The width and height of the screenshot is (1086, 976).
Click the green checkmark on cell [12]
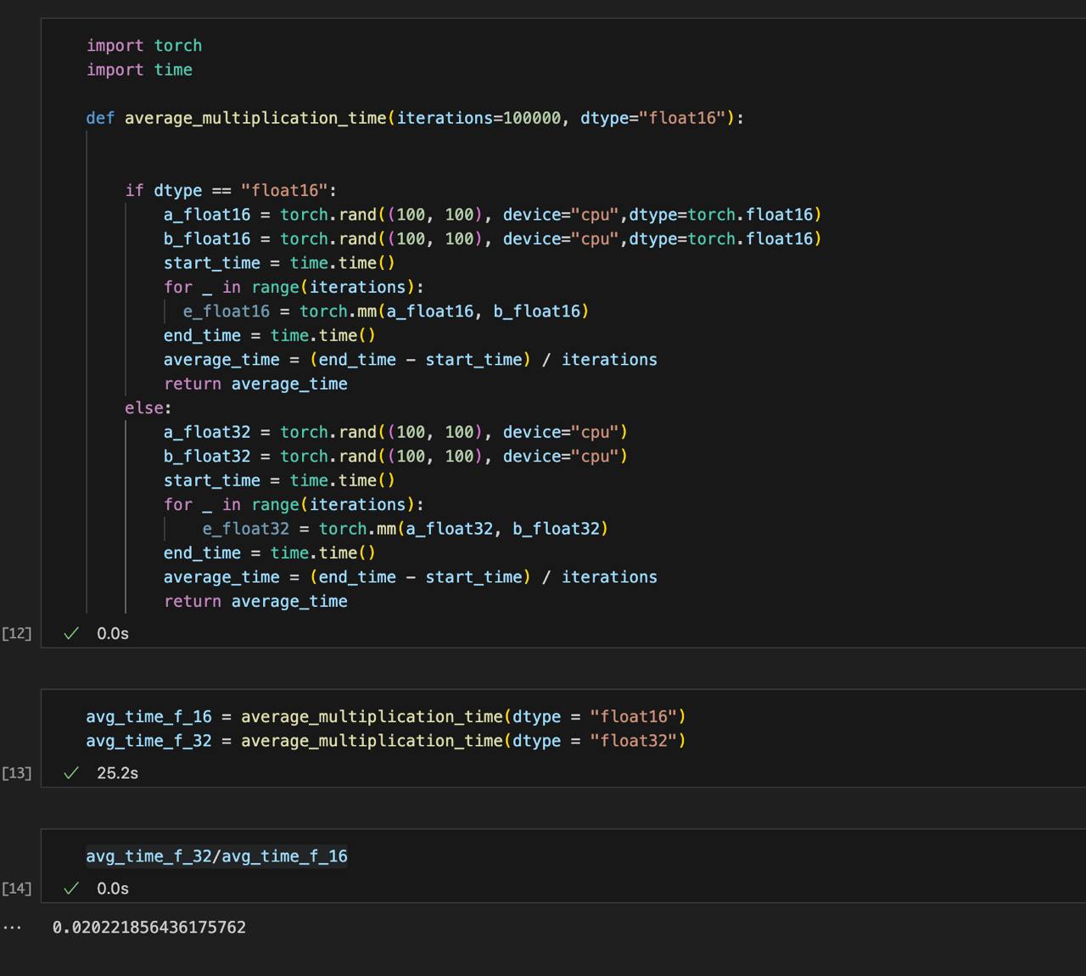[x=71, y=632]
